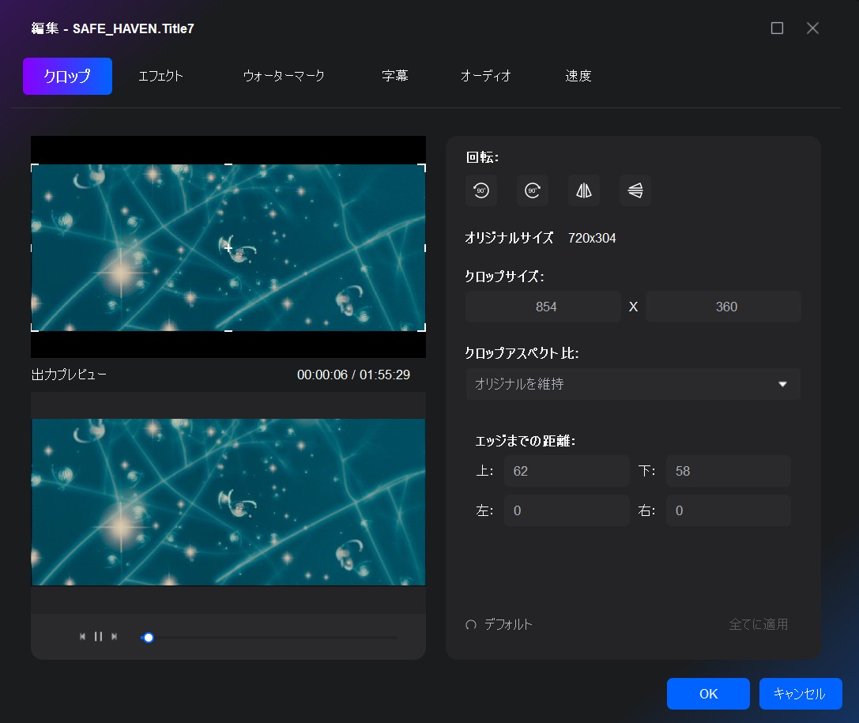Pause the preview playback
Image resolution: width=859 pixels, height=723 pixels.
click(x=99, y=636)
